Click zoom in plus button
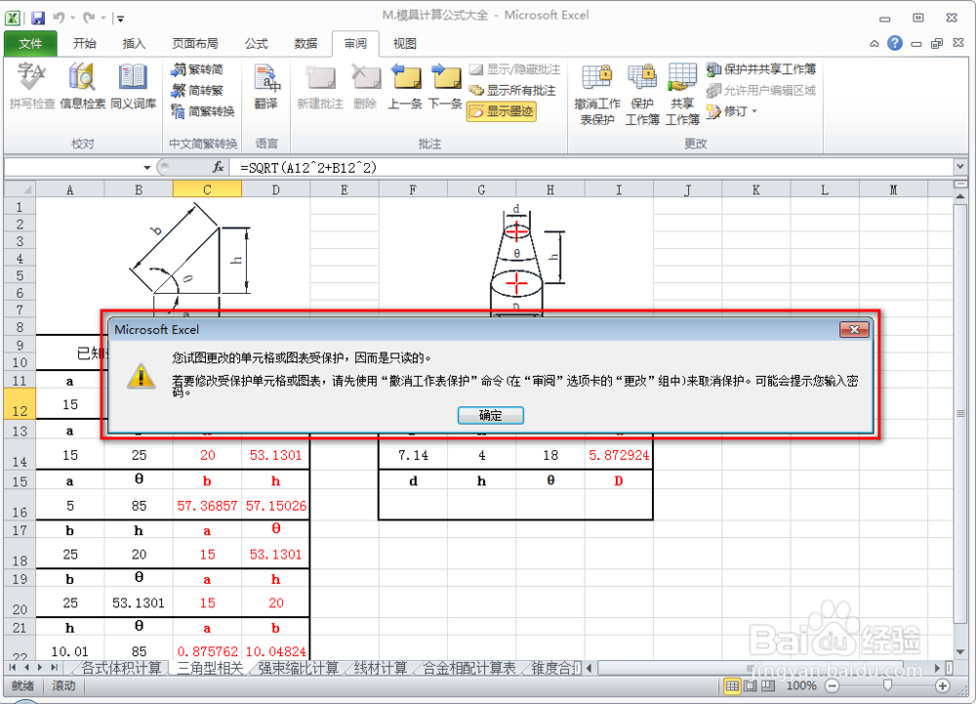 [943, 686]
